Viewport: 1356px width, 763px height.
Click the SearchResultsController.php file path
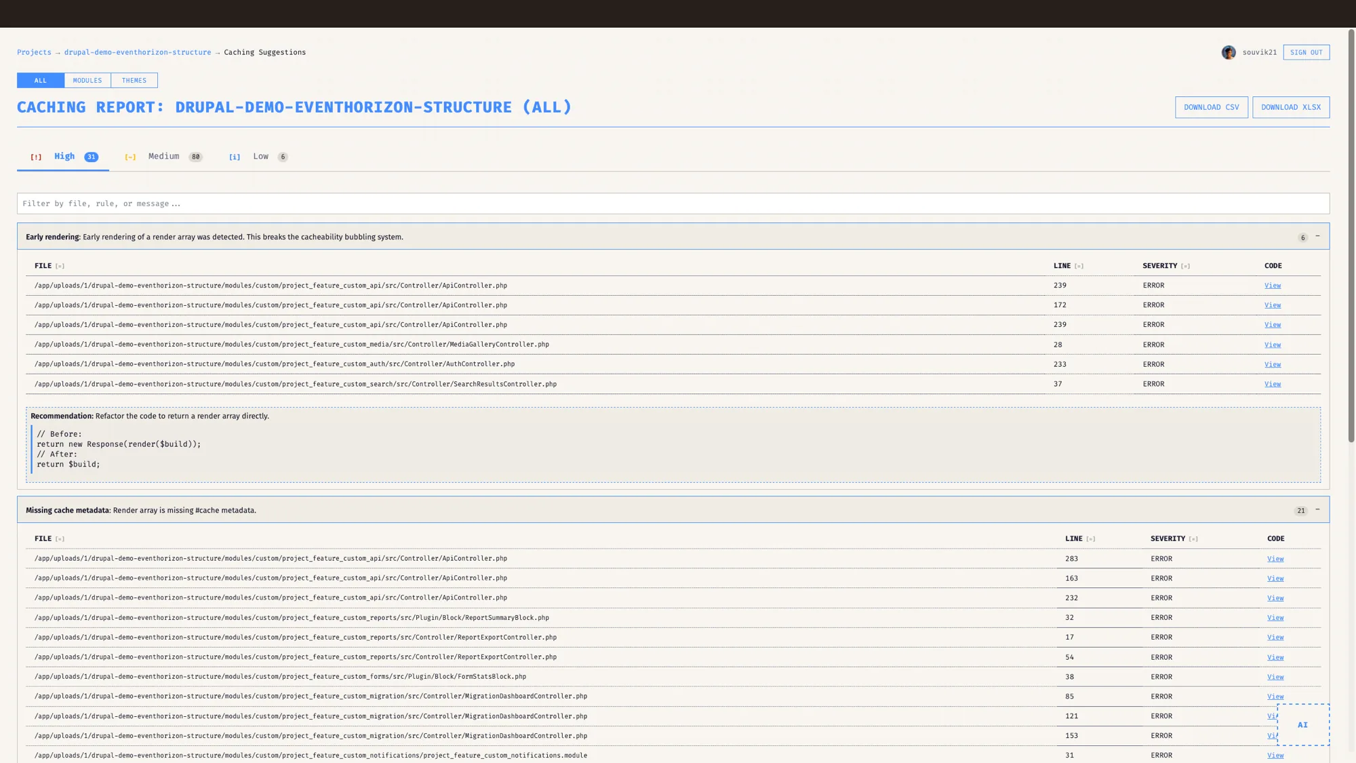(296, 384)
